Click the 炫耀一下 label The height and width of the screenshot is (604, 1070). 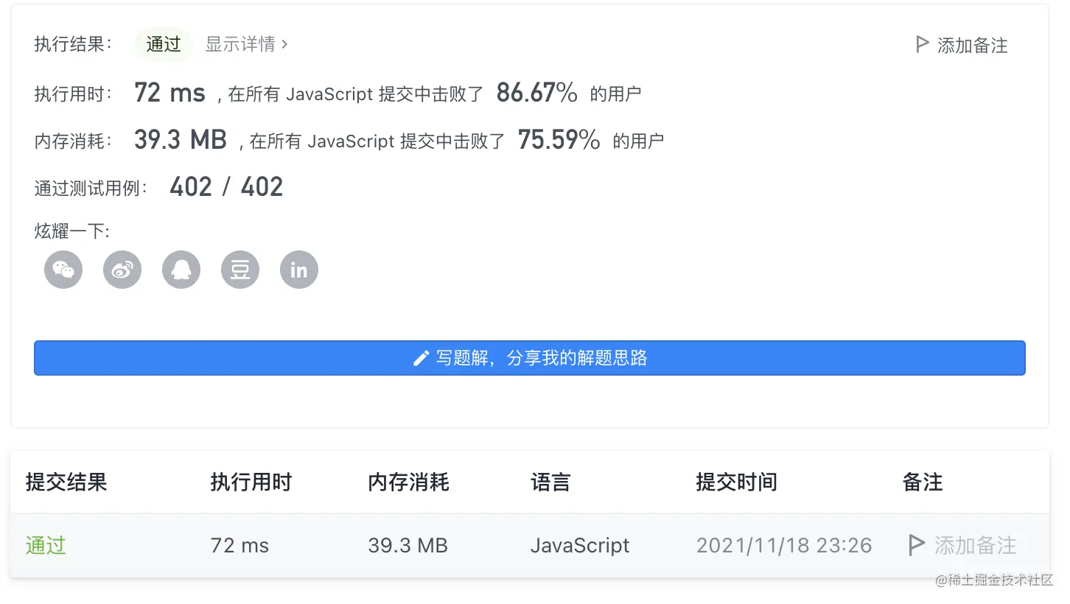click(72, 231)
